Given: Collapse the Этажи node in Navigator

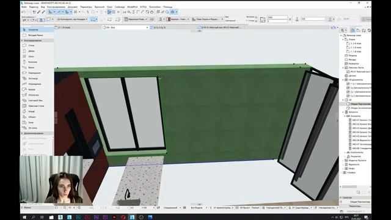Looking at the screenshot, I should click(x=343, y=39).
